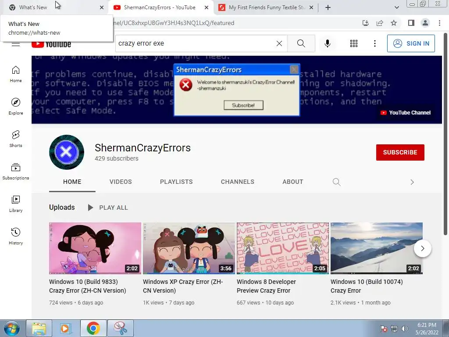Open Explore in the sidebar
The width and height of the screenshot is (449, 337).
[x=15, y=106]
